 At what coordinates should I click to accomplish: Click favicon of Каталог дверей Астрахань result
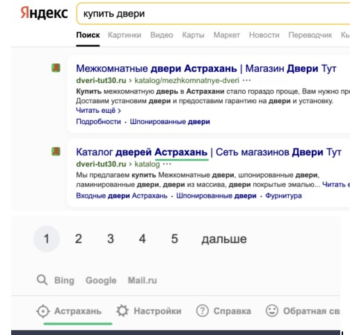coord(56,152)
